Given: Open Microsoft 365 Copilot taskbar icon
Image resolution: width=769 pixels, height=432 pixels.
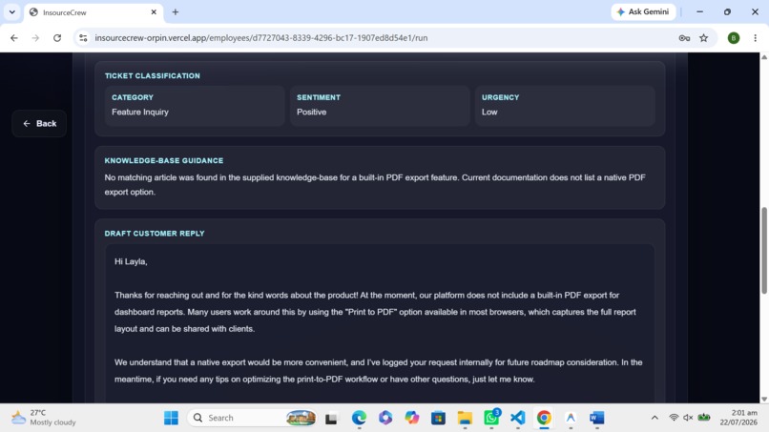Looking at the screenshot, I should pos(385,418).
